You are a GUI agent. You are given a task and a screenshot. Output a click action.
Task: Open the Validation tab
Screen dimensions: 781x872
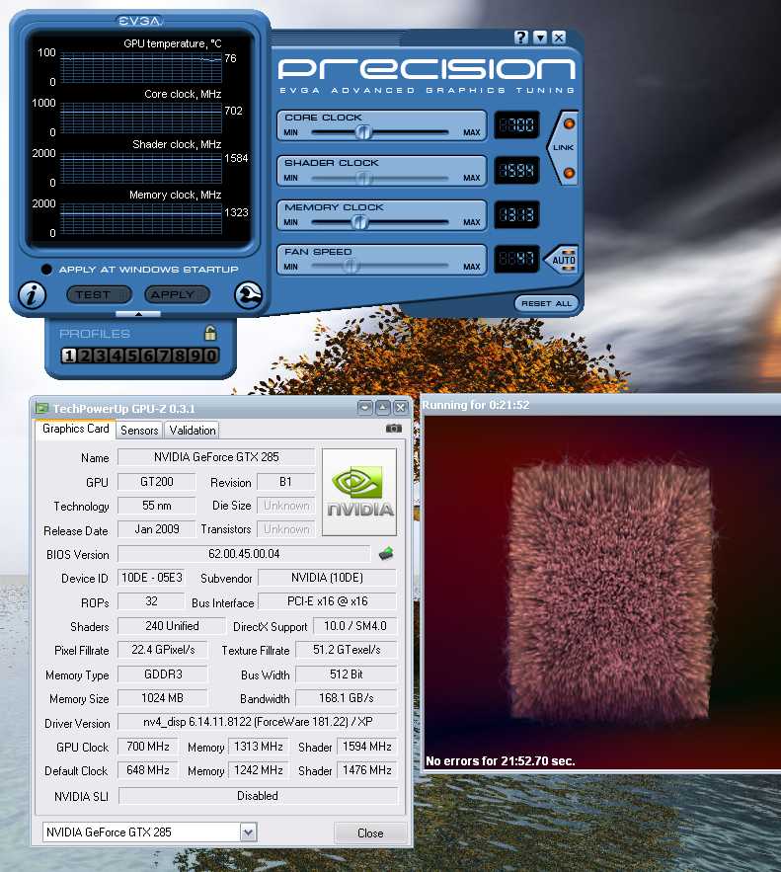(192, 430)
